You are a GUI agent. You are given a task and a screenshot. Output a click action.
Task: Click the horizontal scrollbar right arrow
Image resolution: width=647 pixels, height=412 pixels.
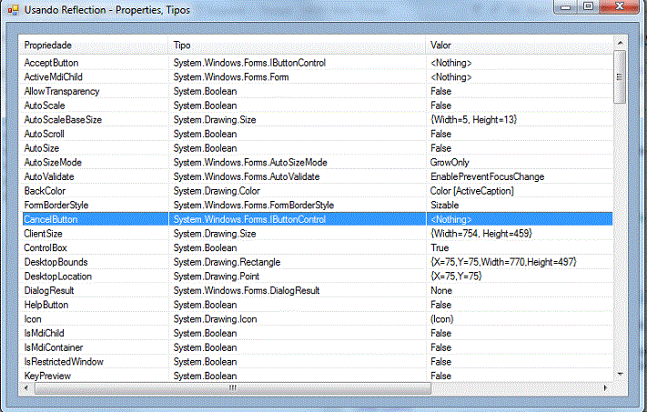click(x=606, y=388)
